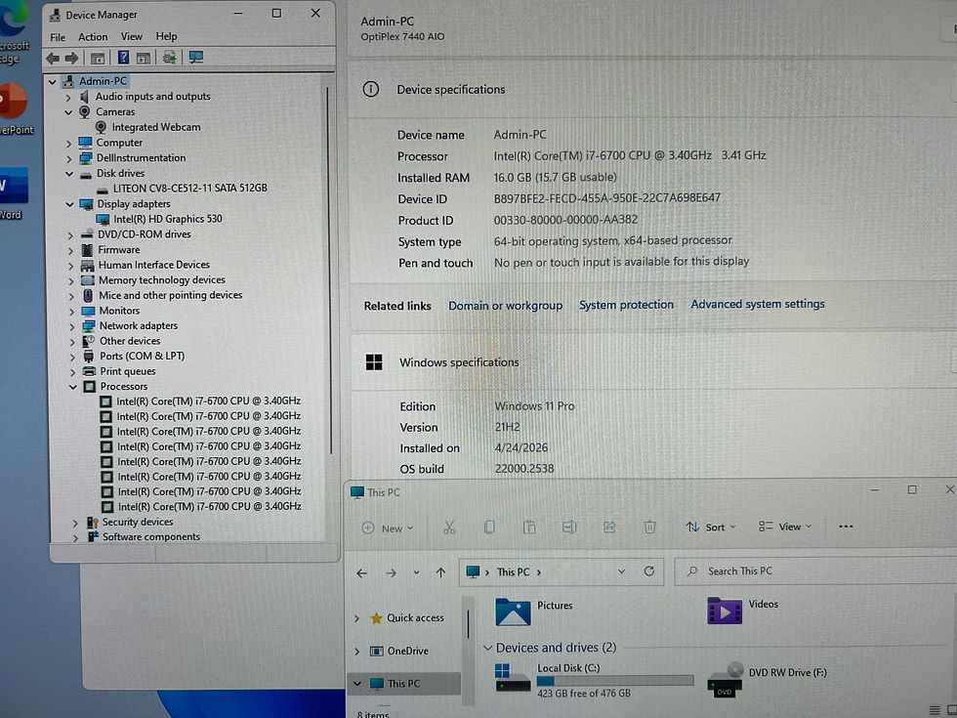
Task: Click the Cut scissors icon in This PC
Action: [450, 528]
